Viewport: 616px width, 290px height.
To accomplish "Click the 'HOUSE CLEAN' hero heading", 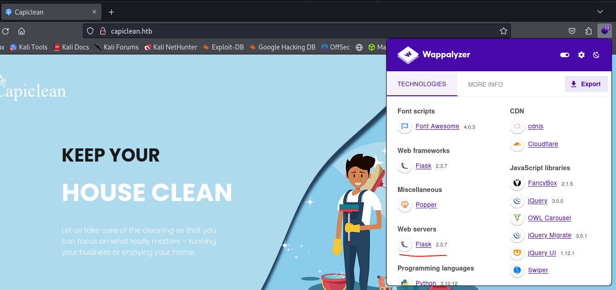I will click(x=147, y=192).
